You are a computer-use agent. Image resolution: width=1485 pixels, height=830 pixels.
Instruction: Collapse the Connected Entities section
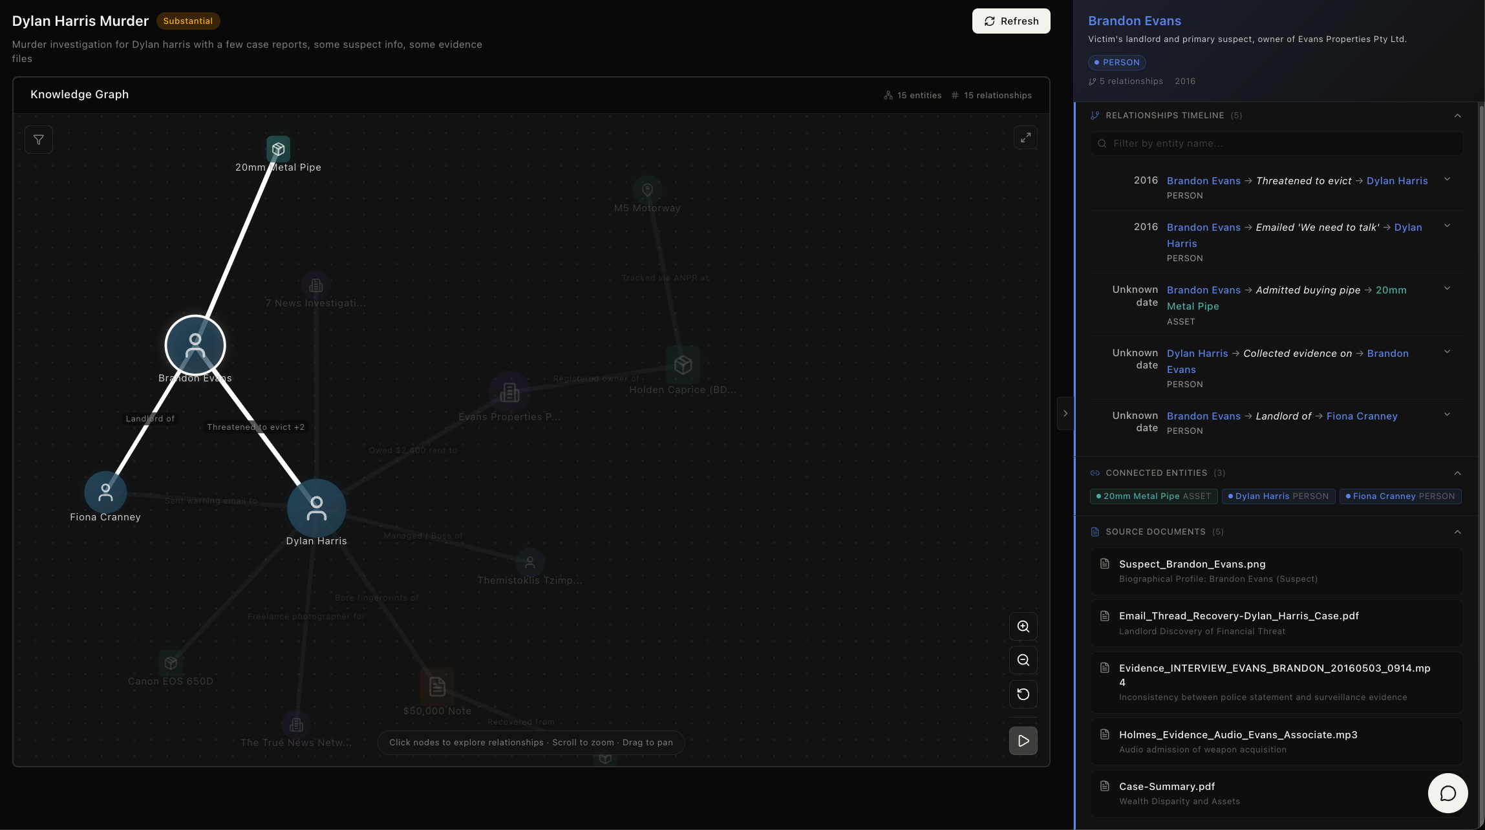pyautogui.click(x=1457, y=473)
